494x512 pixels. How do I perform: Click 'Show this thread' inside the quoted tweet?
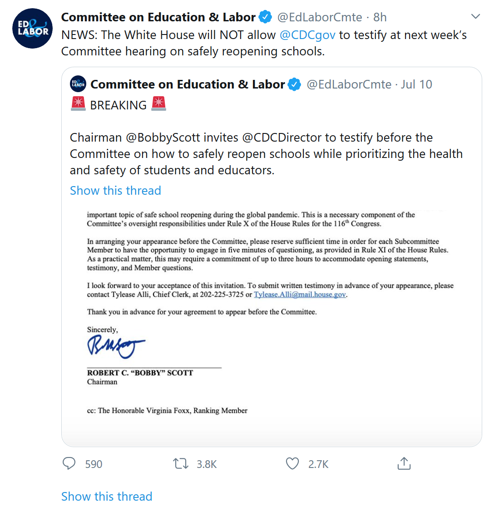click(115, 191)
